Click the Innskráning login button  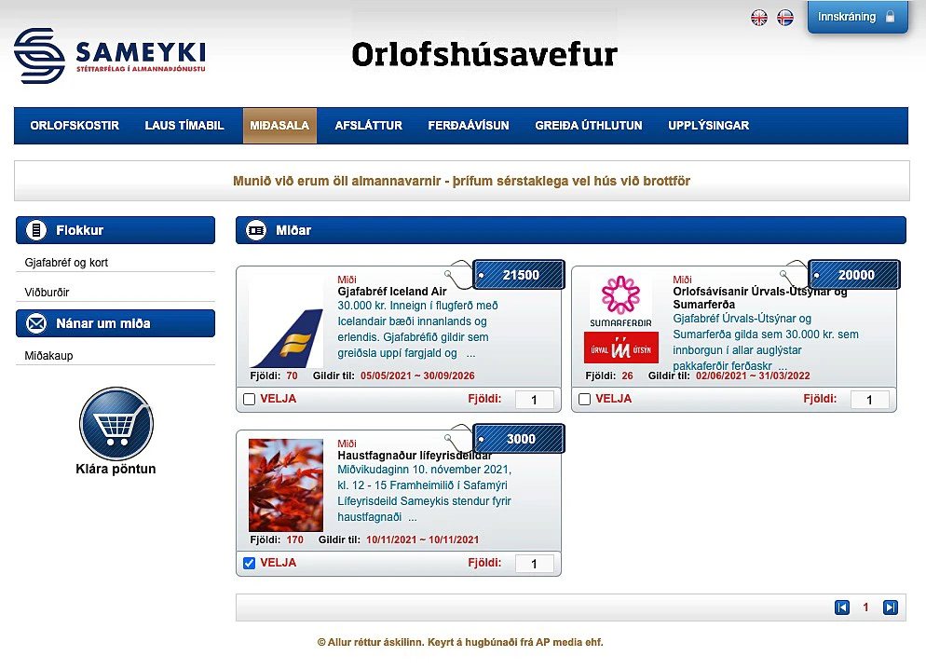pyautogui.click(x=856, y=18)
